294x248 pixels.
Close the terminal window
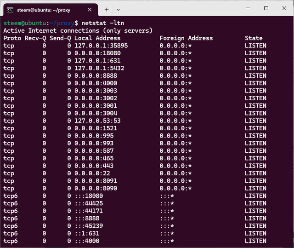tap(284, 8)
